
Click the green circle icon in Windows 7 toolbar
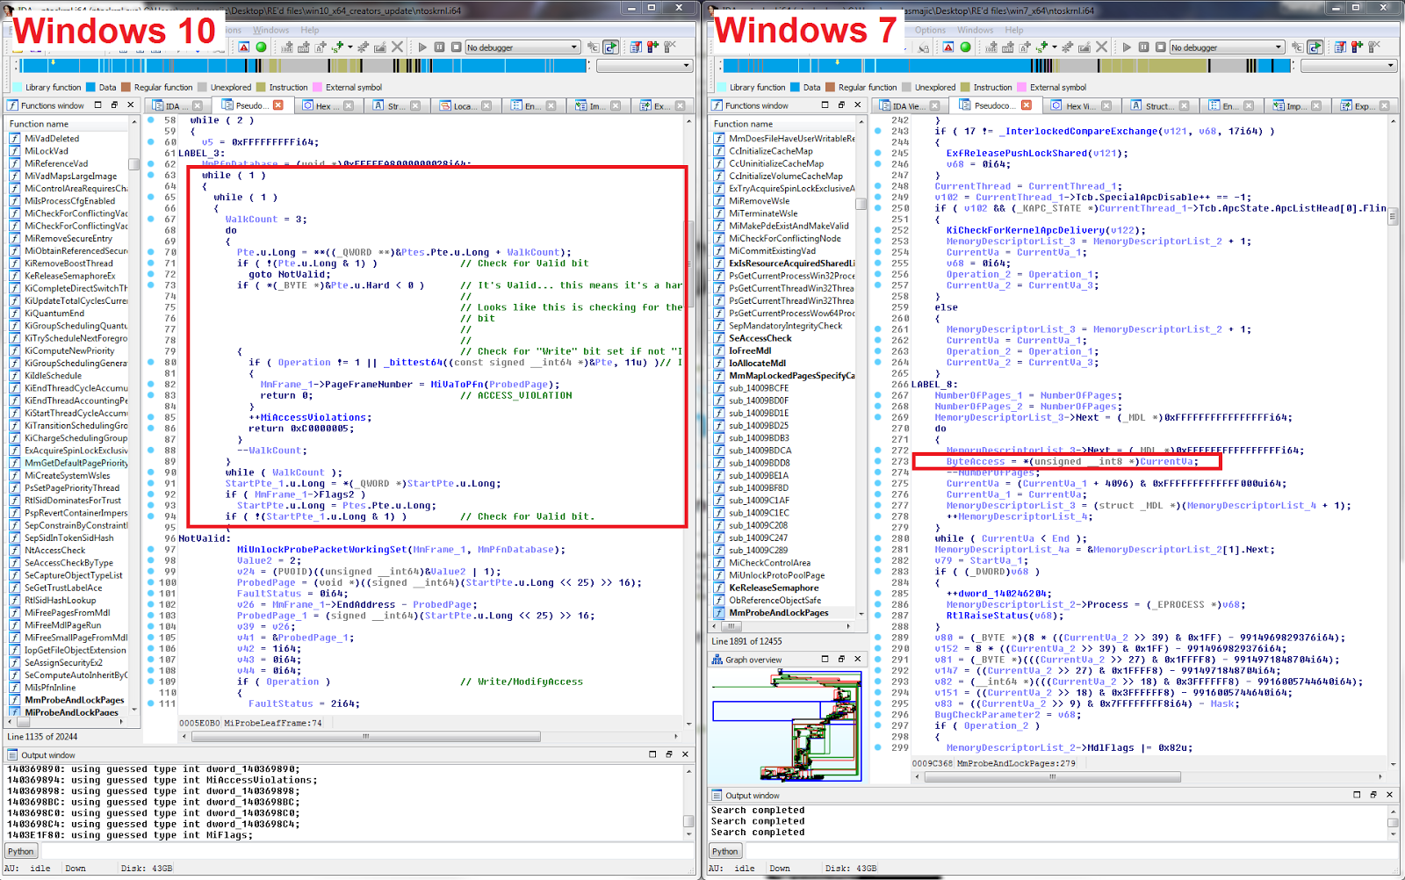click(965, 47)
